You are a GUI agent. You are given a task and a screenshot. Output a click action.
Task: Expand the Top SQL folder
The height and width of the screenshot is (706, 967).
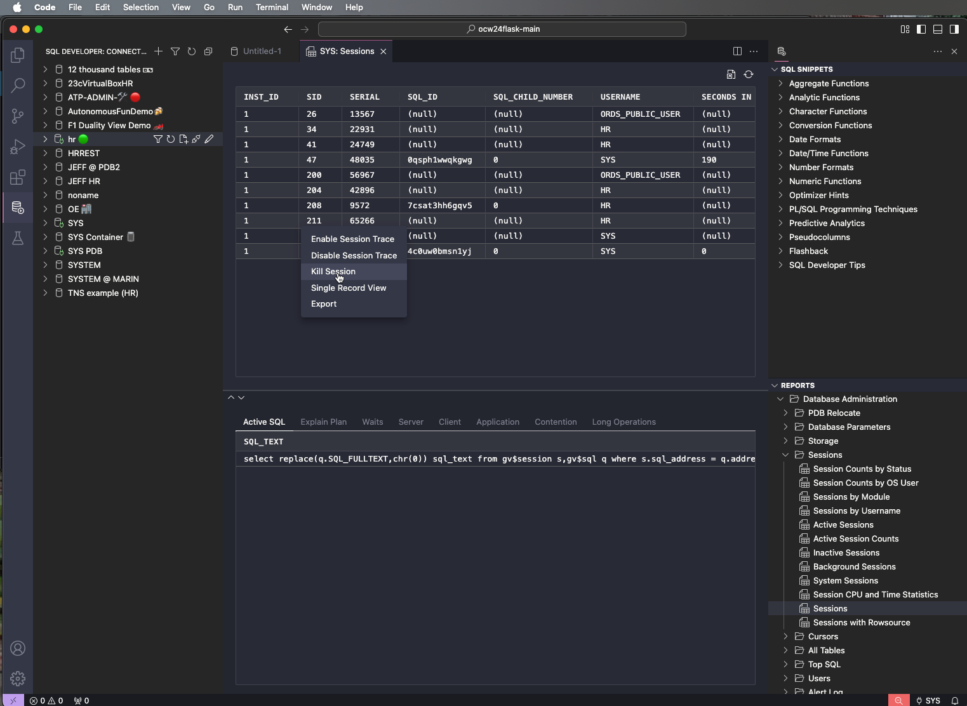785,664
